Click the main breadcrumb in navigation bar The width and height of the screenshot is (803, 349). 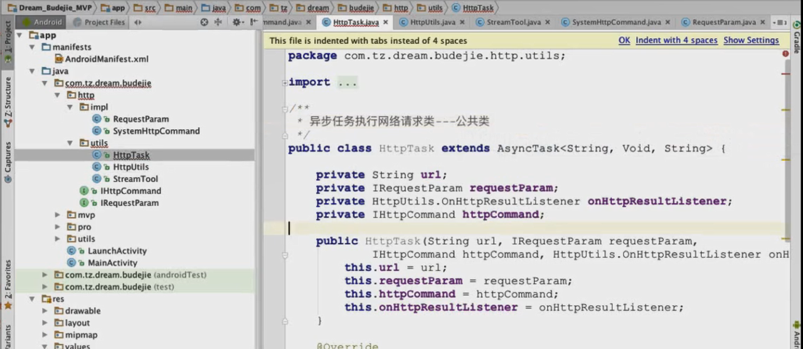click(x=184, y=8)
